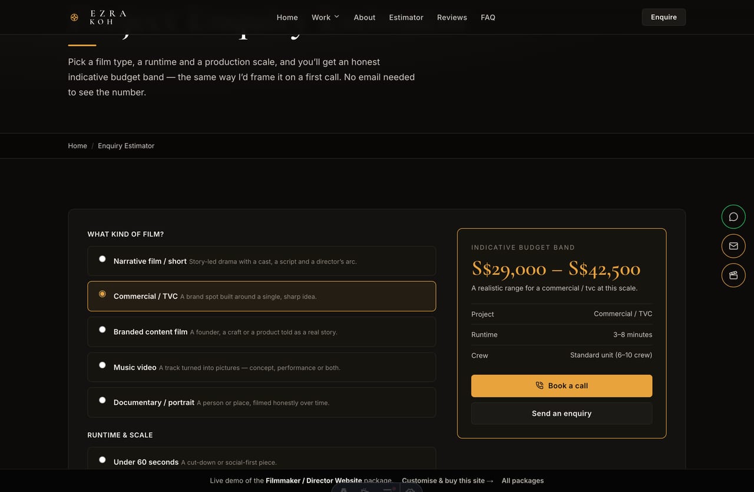The image size is (754, 492).
Task: Click the Enquiry Estimator breadcrumb text
Action: click(x=126, y=146)
